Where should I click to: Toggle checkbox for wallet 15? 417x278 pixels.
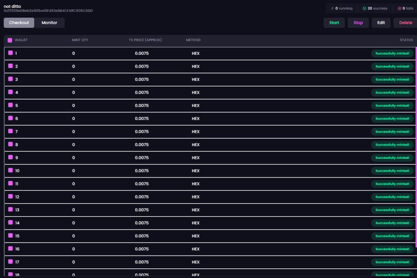11,235
